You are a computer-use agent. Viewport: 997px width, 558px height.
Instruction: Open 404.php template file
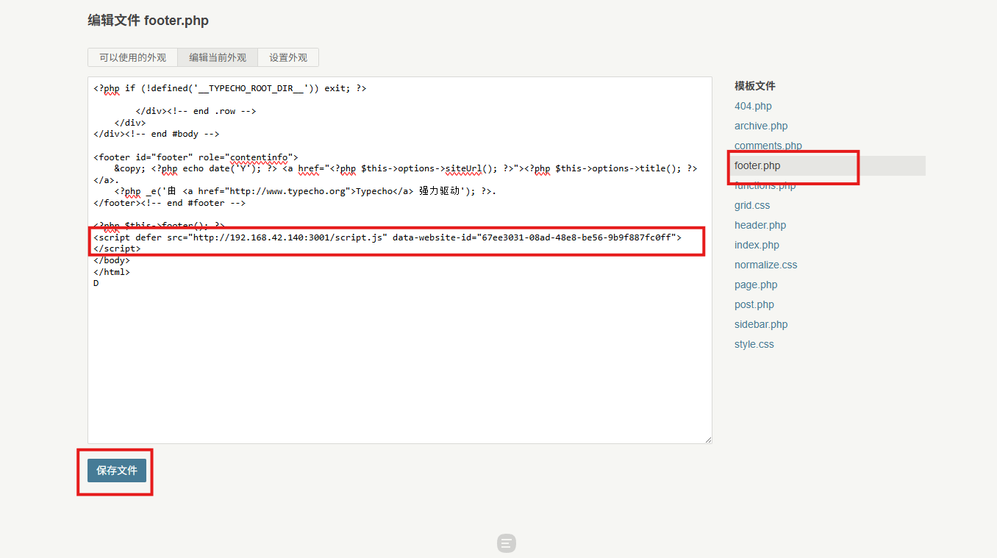(x=753, y=106)
